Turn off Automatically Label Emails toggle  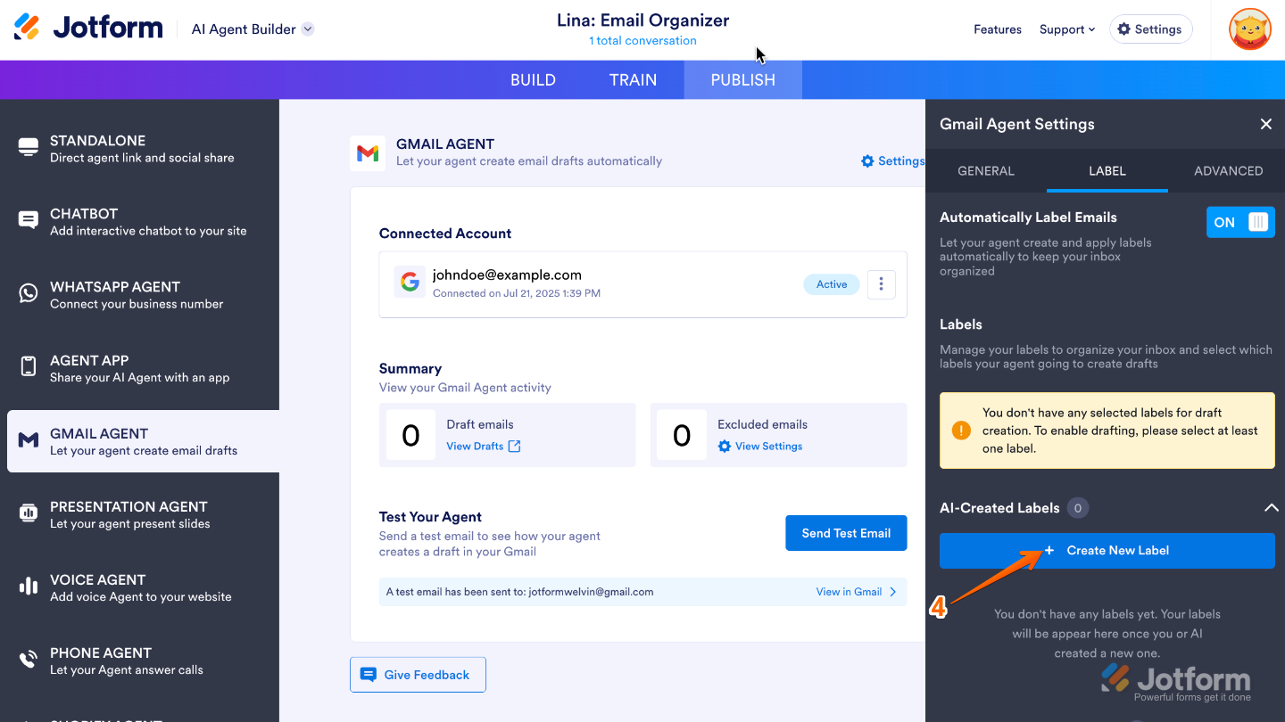tap(1240, 222)
